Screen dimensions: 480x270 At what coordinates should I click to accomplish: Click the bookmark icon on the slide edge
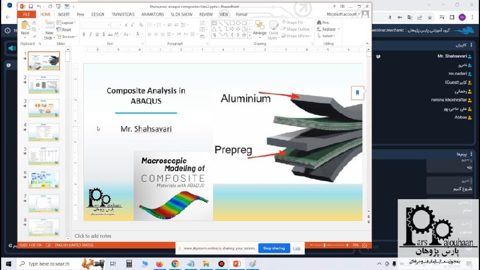click(357, 93)
